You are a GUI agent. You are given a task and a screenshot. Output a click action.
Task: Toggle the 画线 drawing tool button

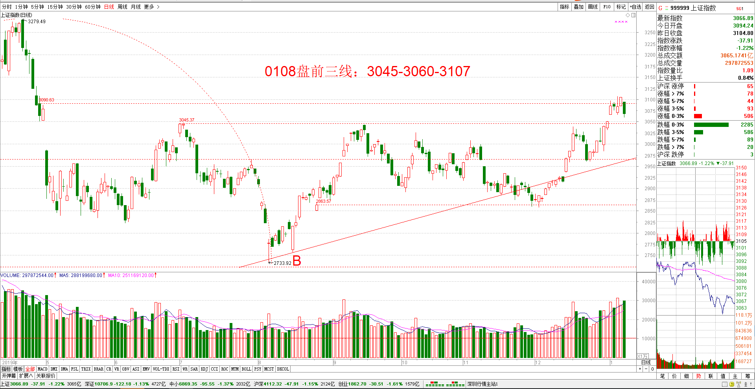click(x=593, y=7)
